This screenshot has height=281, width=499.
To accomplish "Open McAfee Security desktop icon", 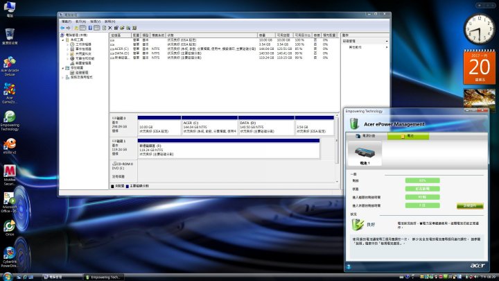I will coord(10,175).
